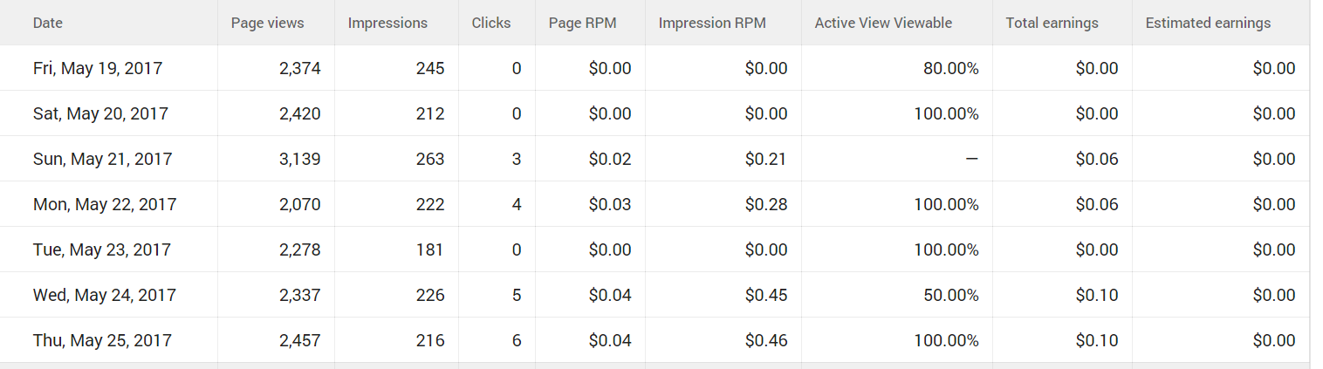
Task: Click the $0.45 Impression RPM value
Action: (x=765, y=295)
